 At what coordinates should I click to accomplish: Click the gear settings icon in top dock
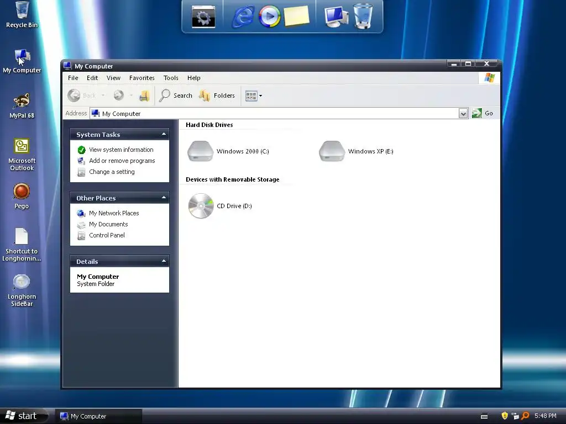tap(203, 17)
